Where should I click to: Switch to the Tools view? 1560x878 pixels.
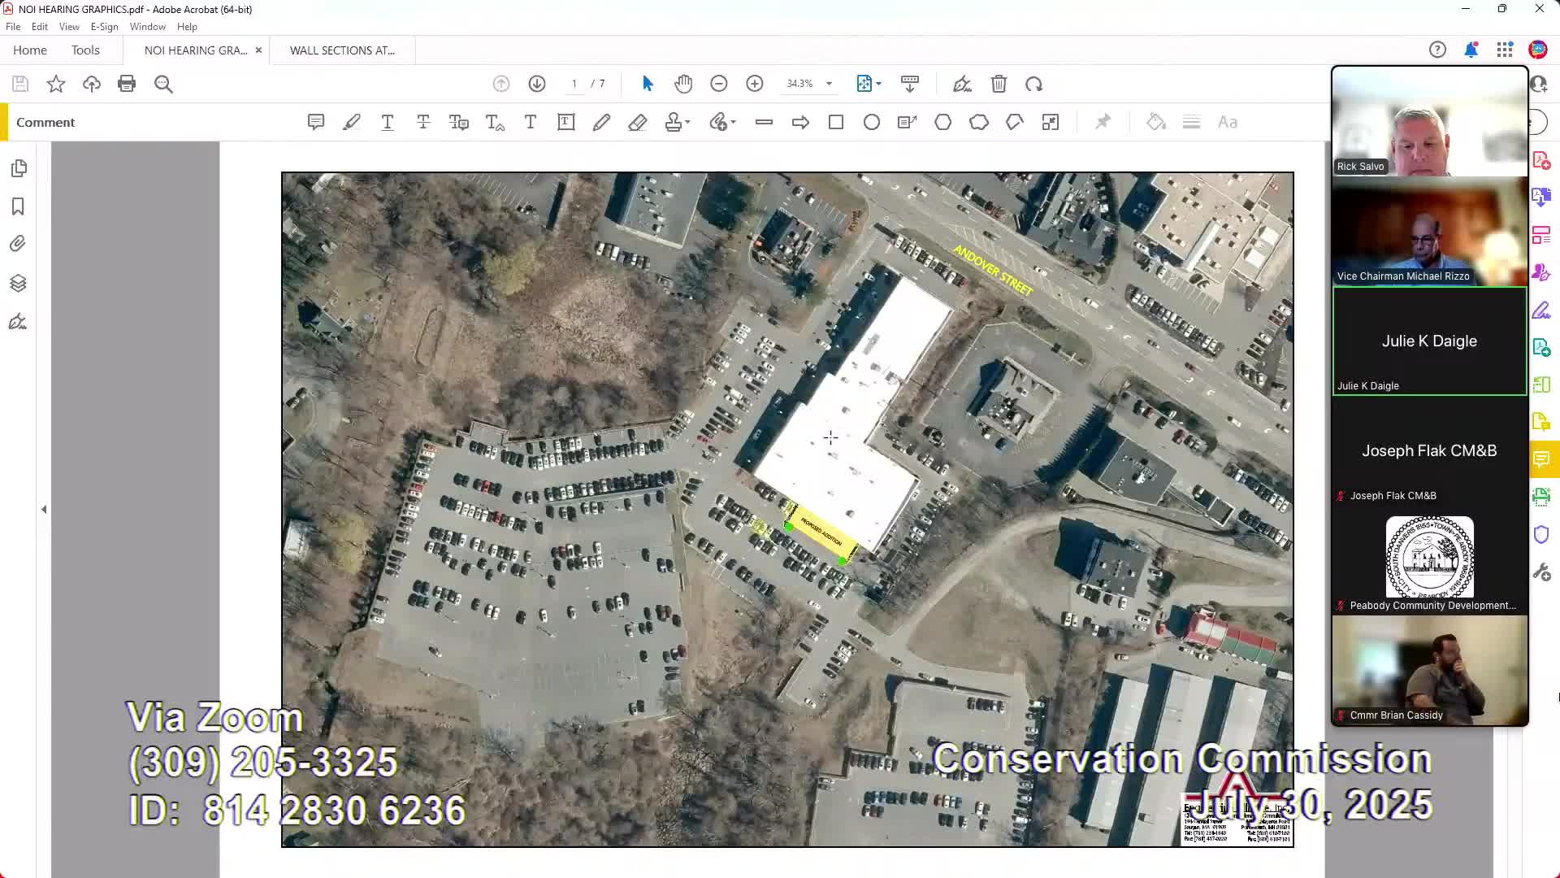[x=85, y=50]
